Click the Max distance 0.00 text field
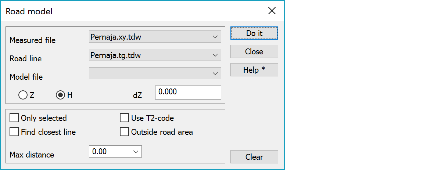 click(110, 151)
